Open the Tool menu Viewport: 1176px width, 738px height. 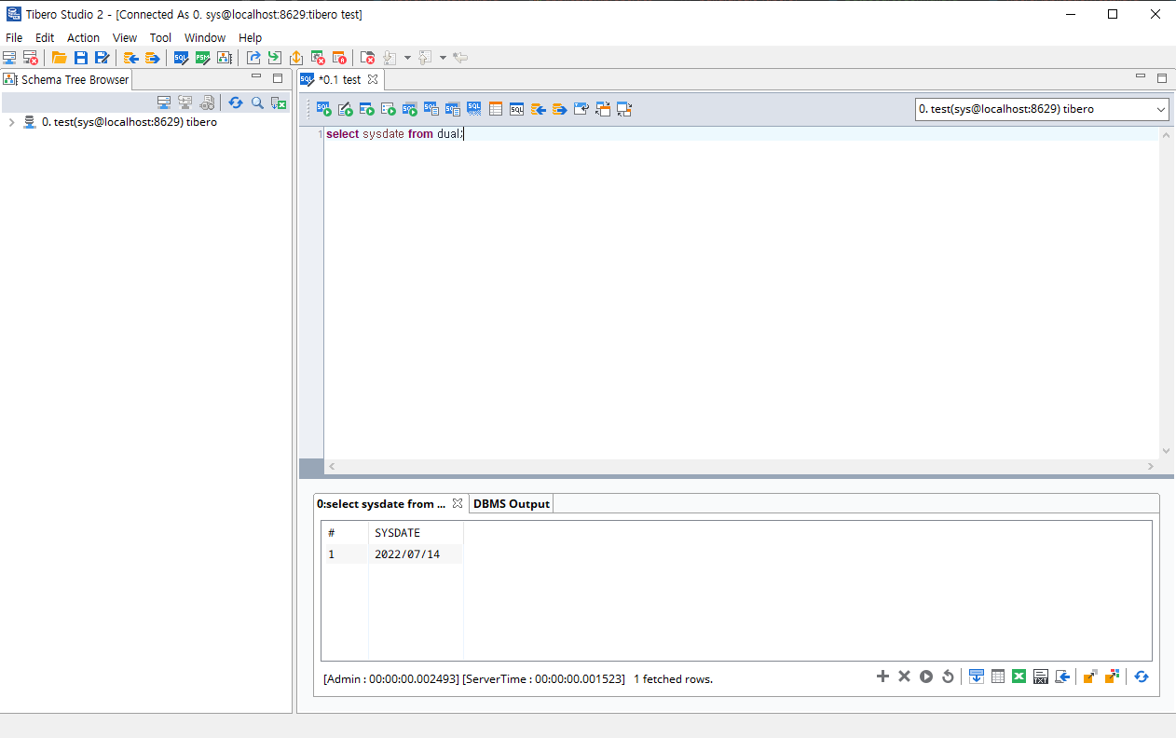(160, 37)
